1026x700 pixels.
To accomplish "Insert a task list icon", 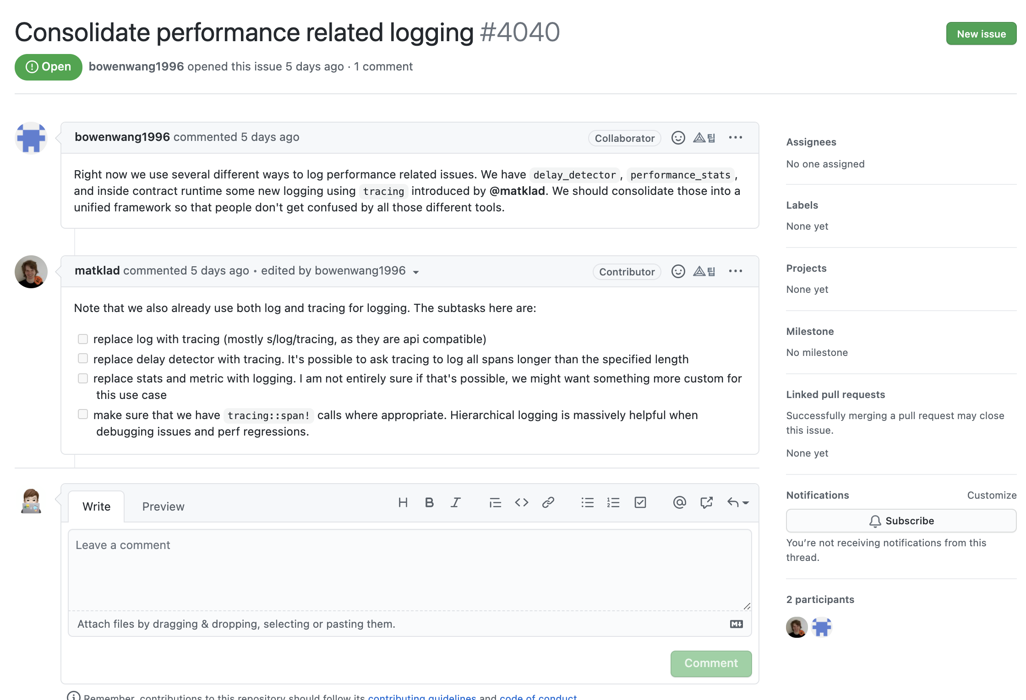I will [640, 503].
